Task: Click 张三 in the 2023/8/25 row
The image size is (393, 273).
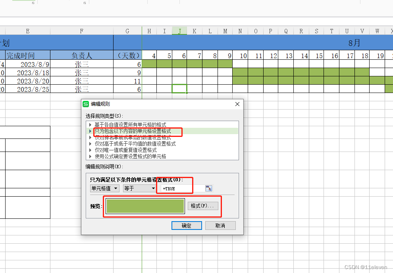Action: [x=82, y=89]
